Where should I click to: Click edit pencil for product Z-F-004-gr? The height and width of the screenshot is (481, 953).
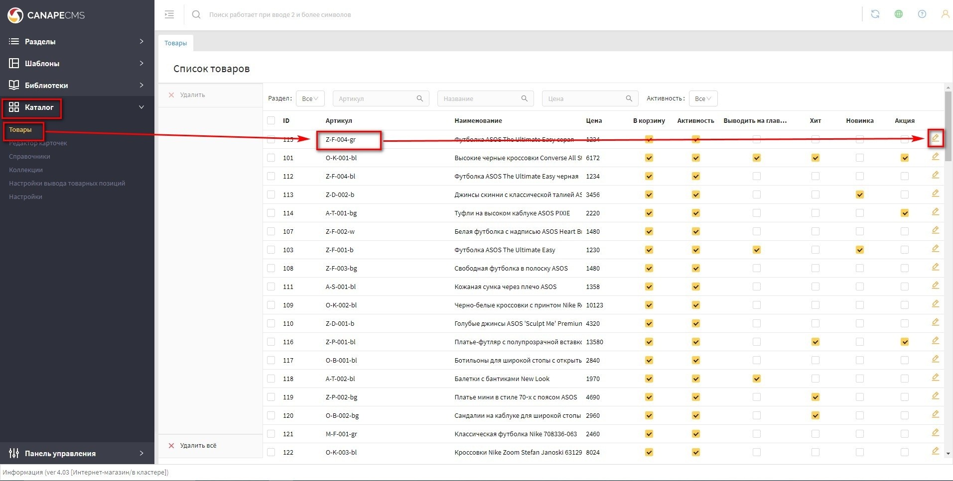[935, 138]
